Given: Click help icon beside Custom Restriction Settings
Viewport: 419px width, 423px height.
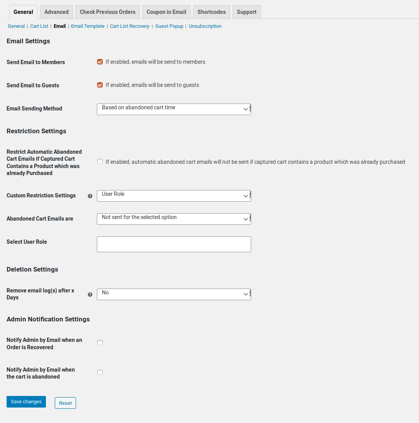Looking at the screenshot, I should click(90, 196).
